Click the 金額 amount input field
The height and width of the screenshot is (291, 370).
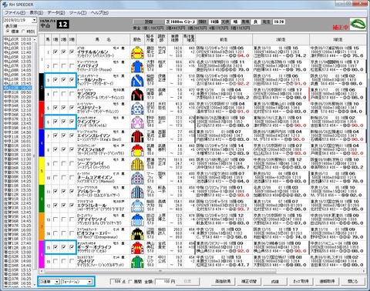point(163,282)
